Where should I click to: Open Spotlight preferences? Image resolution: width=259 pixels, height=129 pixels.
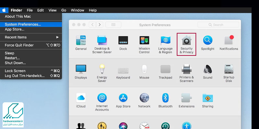coord(208,43)
